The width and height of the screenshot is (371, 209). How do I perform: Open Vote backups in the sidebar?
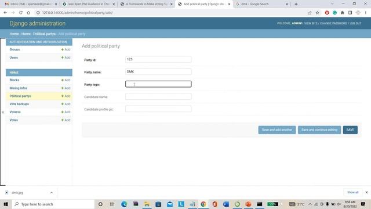coord(19,104)
